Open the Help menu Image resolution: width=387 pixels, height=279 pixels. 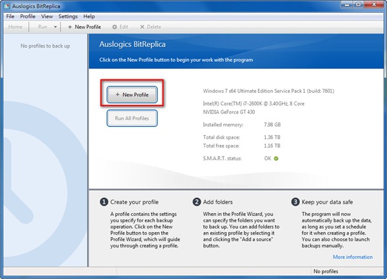89,16
